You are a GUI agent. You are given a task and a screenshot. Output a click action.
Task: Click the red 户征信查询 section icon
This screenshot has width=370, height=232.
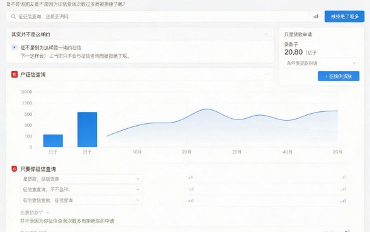click(14, 74)
